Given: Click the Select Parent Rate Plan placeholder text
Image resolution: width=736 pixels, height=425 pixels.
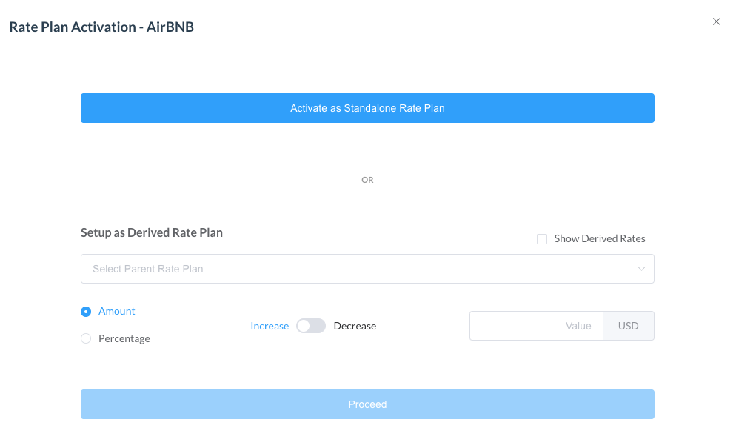Looking at the screenshot, I should coord(148,269).
